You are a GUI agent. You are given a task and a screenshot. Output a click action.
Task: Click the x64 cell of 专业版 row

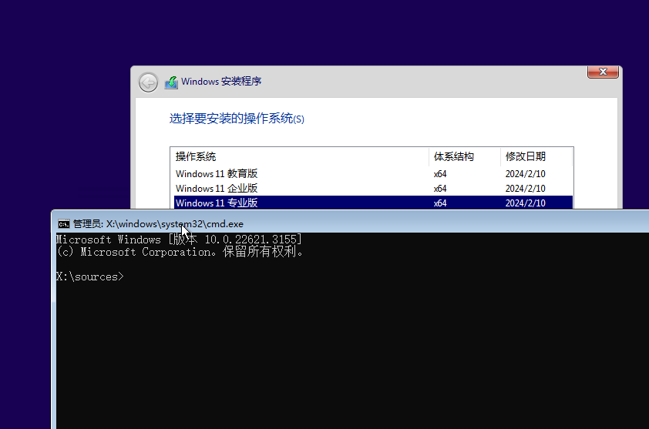[x=440, y=203]
